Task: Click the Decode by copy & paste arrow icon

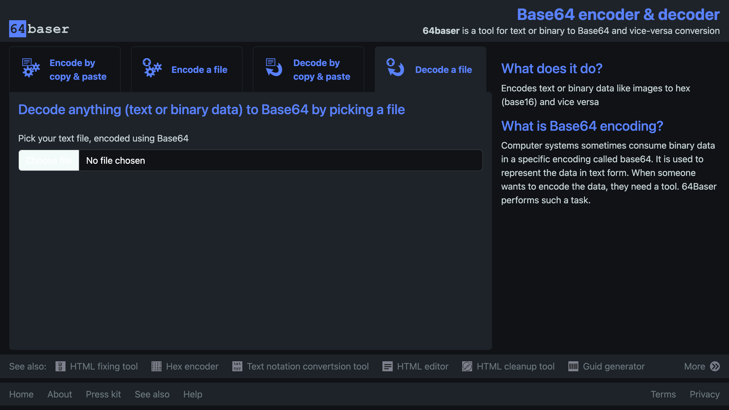Action: click(274, 67)
